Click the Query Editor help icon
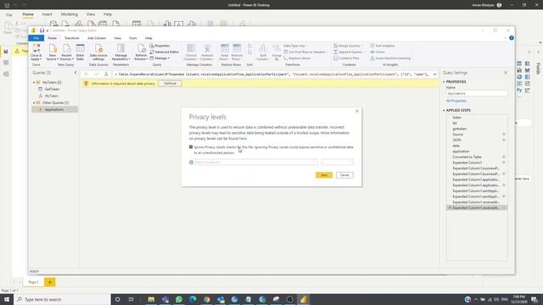 coord(512,37)
